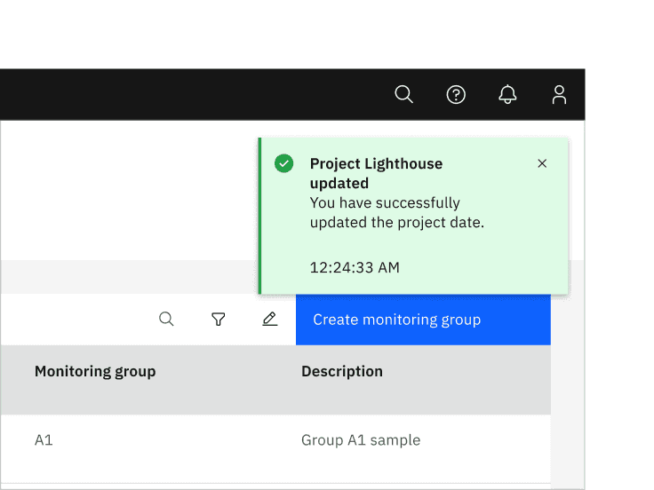The width and height of the screenshot is (654, 490).
Task: Click the pencil edit icon in the table toolbar
Action: (270, 320)
